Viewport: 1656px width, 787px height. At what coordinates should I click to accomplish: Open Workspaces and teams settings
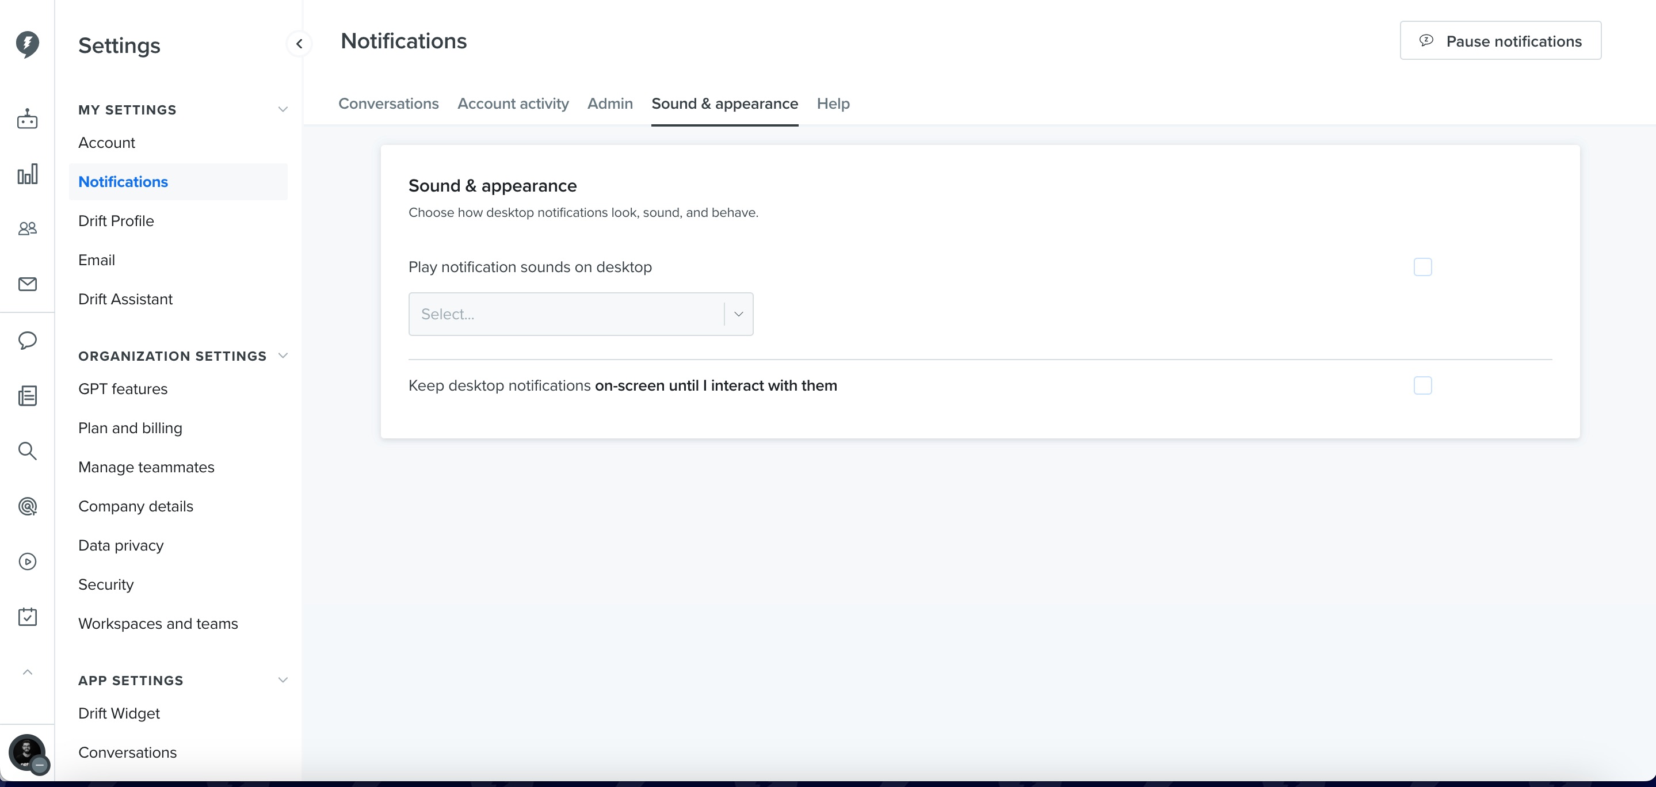[158, 624]
